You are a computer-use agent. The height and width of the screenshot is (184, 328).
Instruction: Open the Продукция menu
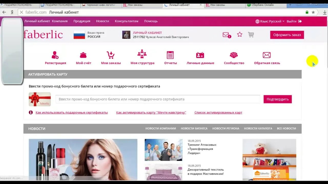(x=82, y=21)
